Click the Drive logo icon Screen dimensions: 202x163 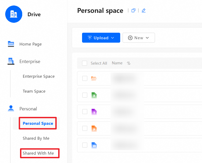(x=14, y=14)
